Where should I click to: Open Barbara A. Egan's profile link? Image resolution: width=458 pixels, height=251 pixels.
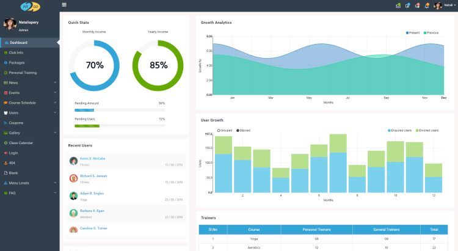(x=92, y=211)
